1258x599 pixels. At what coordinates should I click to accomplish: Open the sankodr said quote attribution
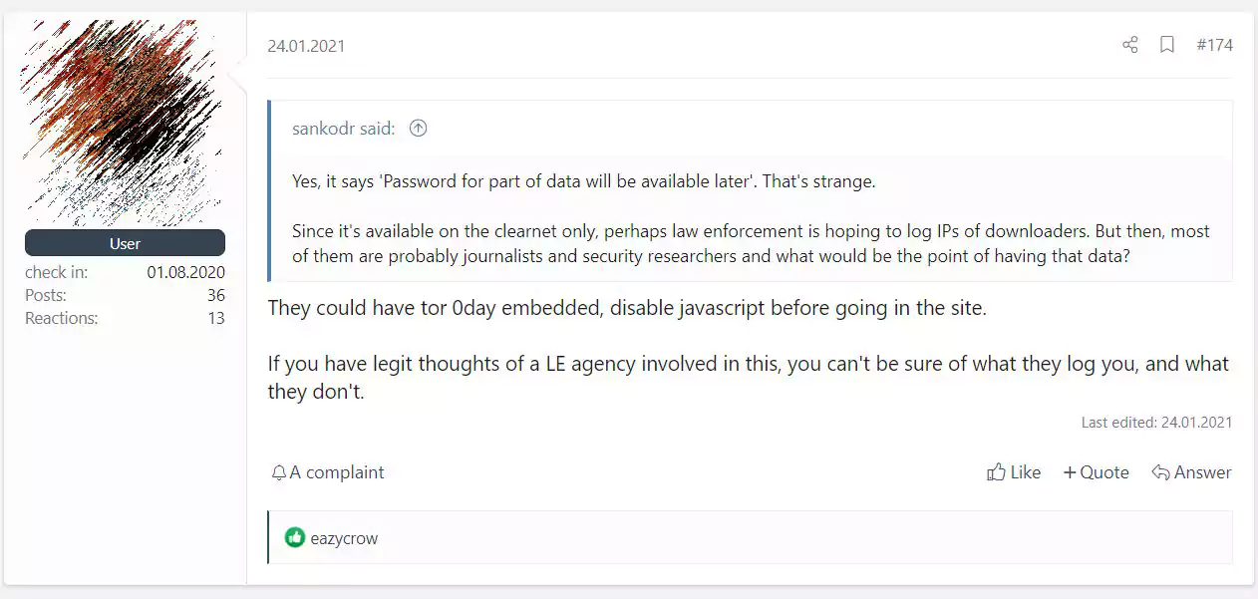(343, 128)
